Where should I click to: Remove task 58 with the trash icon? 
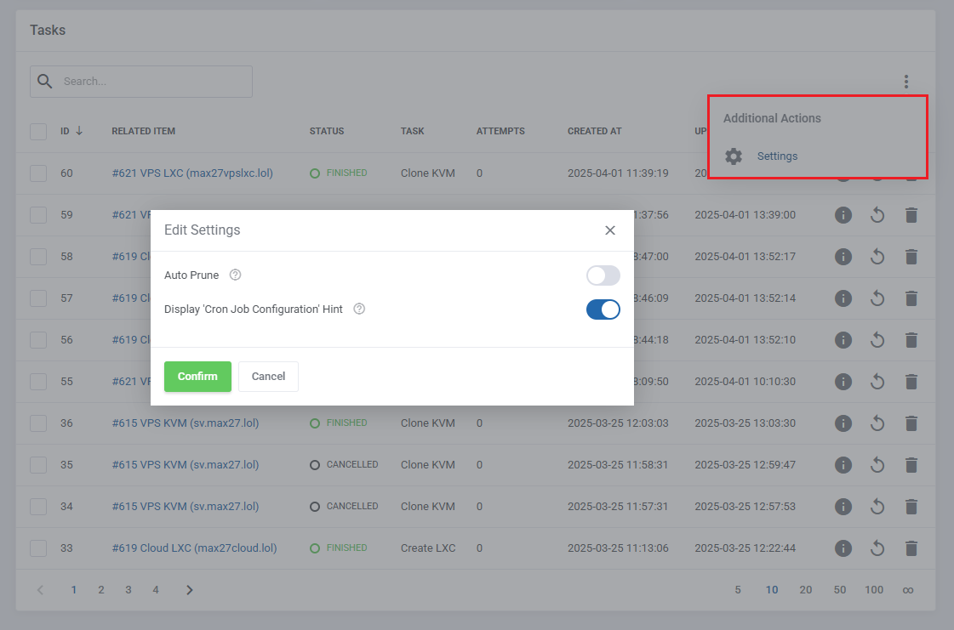tap(911, 257)
